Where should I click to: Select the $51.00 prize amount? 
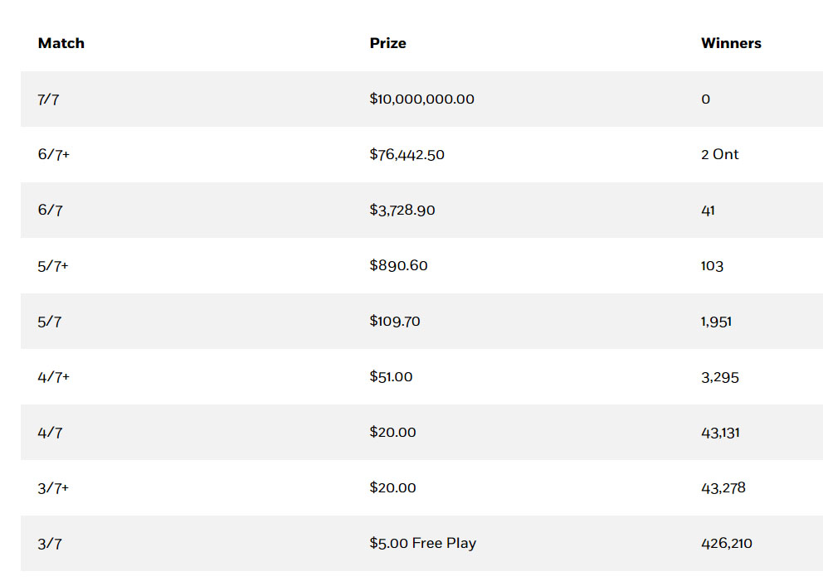391,377
